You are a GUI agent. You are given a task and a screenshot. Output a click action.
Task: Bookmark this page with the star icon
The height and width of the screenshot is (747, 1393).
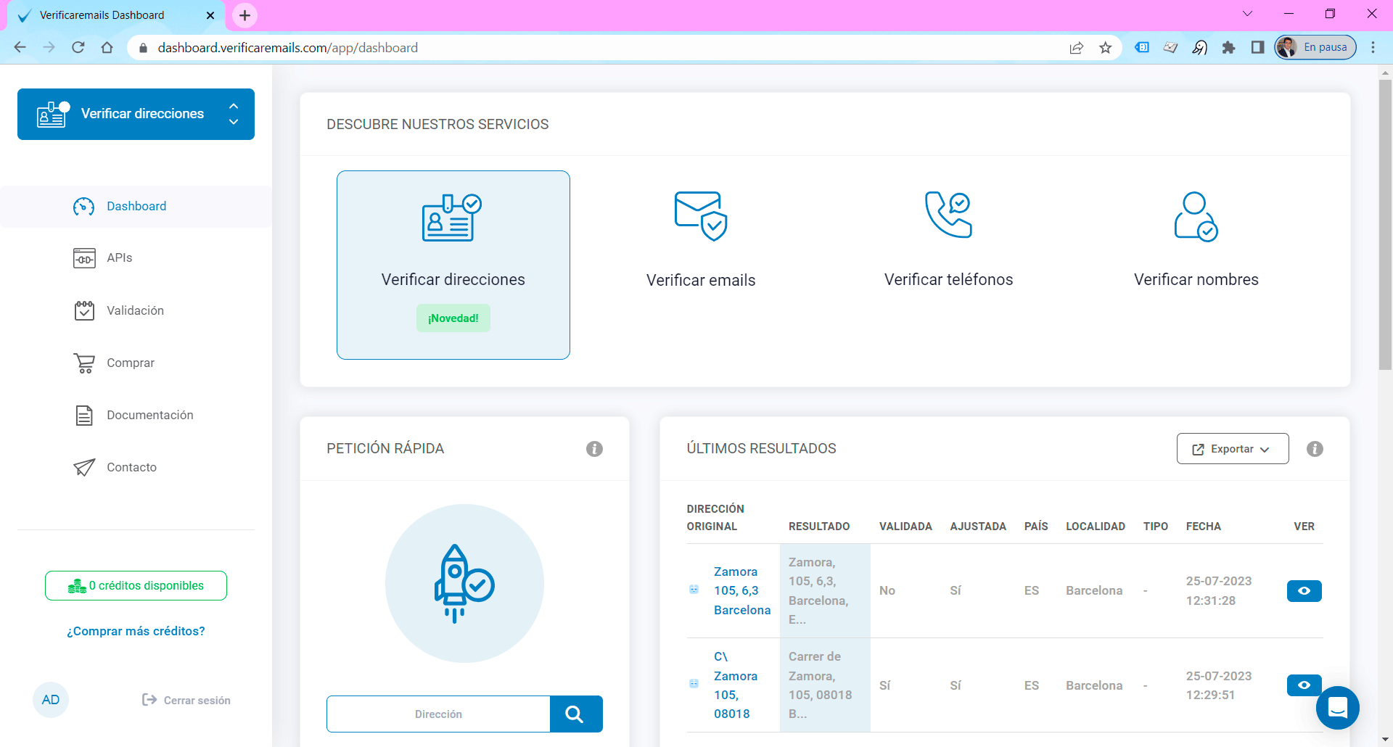tap(1105, 48)
